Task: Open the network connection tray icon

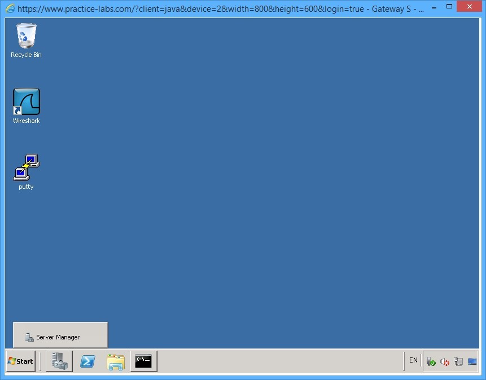Action: (x=458, y=361)
